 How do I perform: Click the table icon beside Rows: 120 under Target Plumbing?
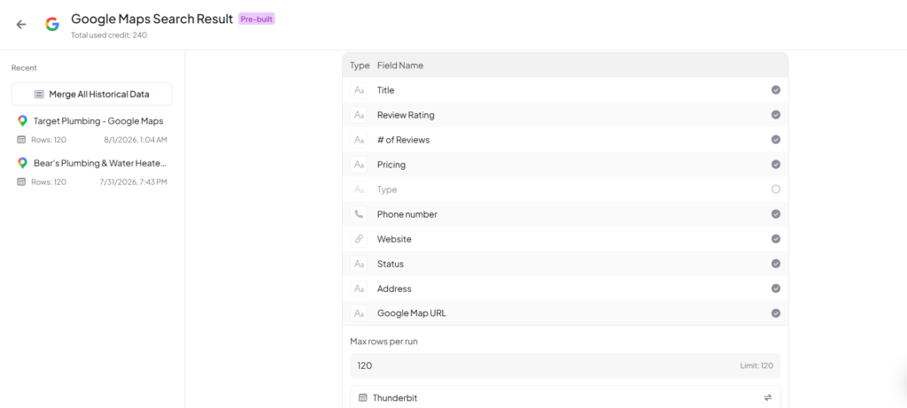pos(21,139)
